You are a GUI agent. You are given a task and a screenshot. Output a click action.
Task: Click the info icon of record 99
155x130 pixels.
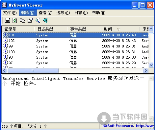point(6,46)
